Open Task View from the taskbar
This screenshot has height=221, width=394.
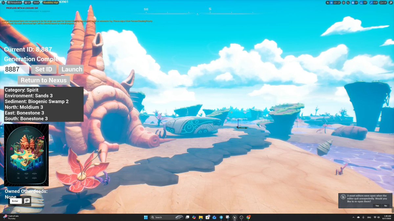[187, 217]
